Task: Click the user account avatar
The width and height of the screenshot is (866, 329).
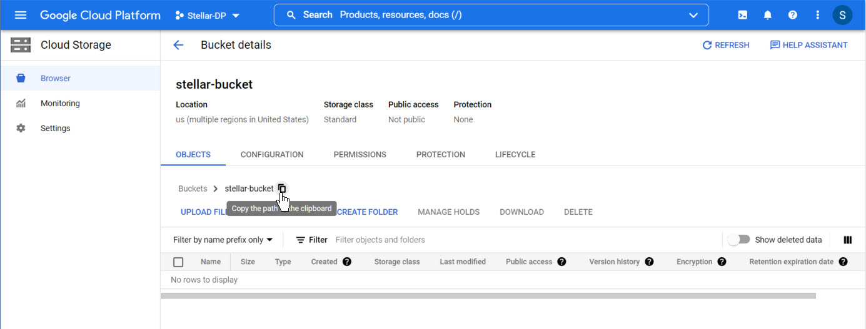Action: [842, 15]
